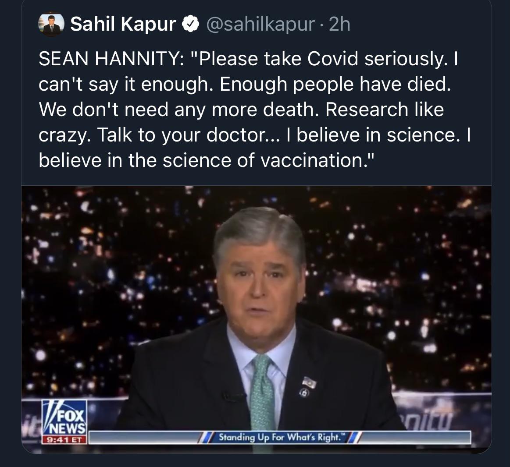Screen dimensions: 510x467
Task: Click the "Standing Up For What's Right." banner
Action: pyautogui.click(x=279, y=437)
